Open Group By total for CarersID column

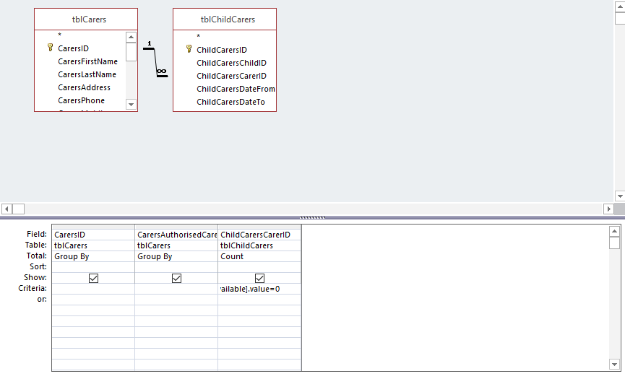[x=93, y=256]
